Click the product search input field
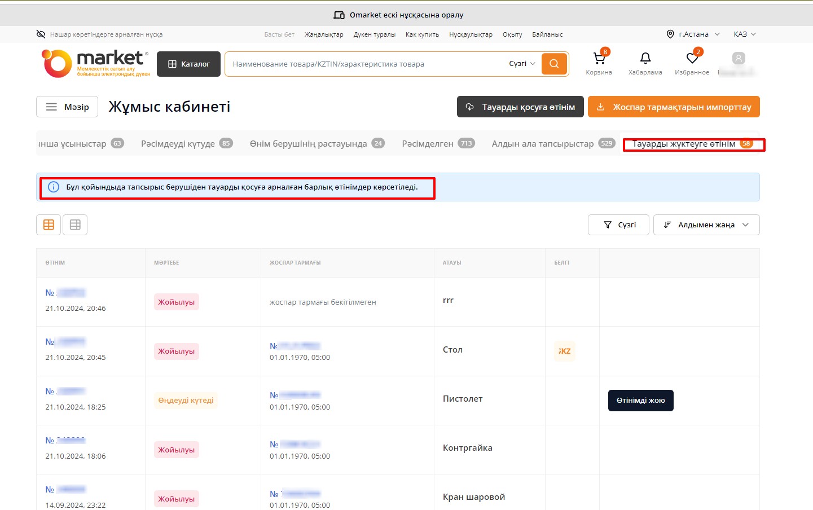Image resolution: width=813 pixels, height=510 pixels. (367, 64)
